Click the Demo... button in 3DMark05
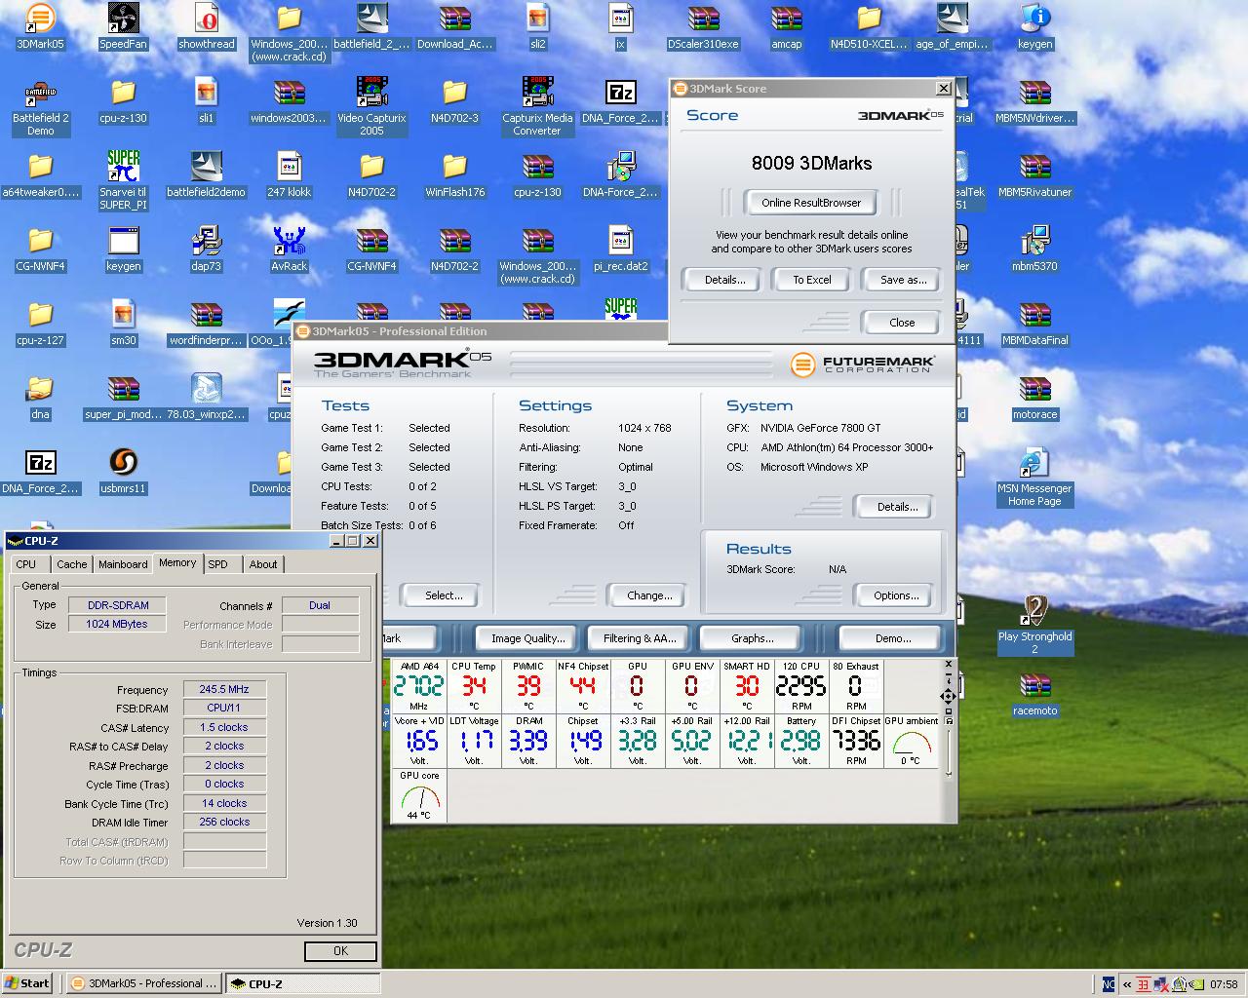 click(893, 638)
